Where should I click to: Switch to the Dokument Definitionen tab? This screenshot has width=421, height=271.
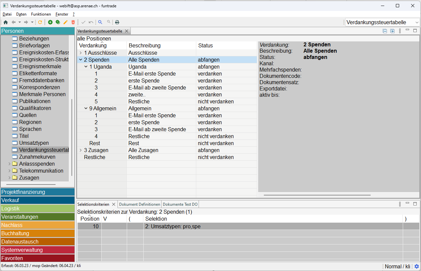pos(139,204)
